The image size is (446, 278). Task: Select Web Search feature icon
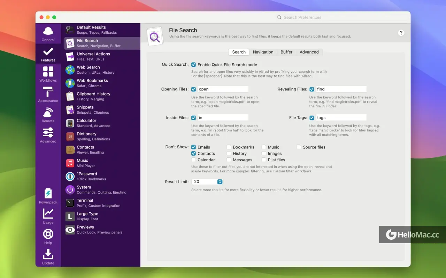(x=70, y=70)
